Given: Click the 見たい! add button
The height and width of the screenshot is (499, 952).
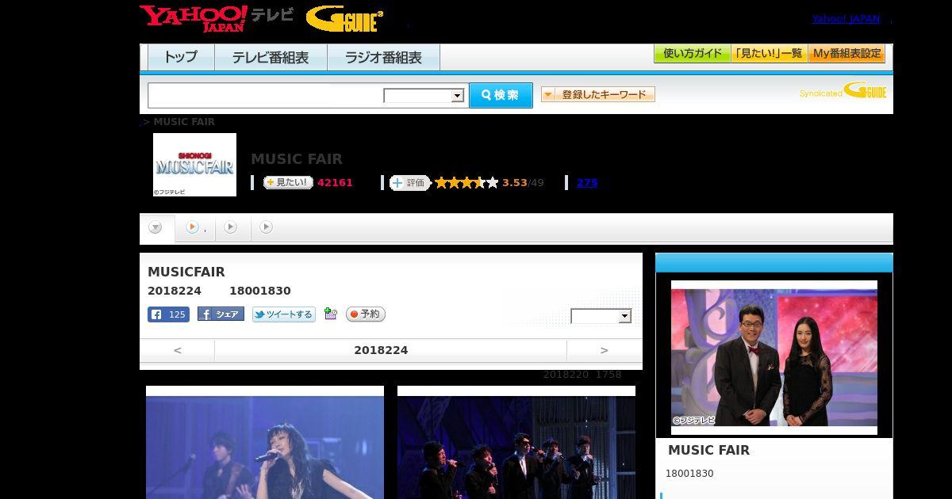Looking at the screenshot, I should [x=288, y=182].
